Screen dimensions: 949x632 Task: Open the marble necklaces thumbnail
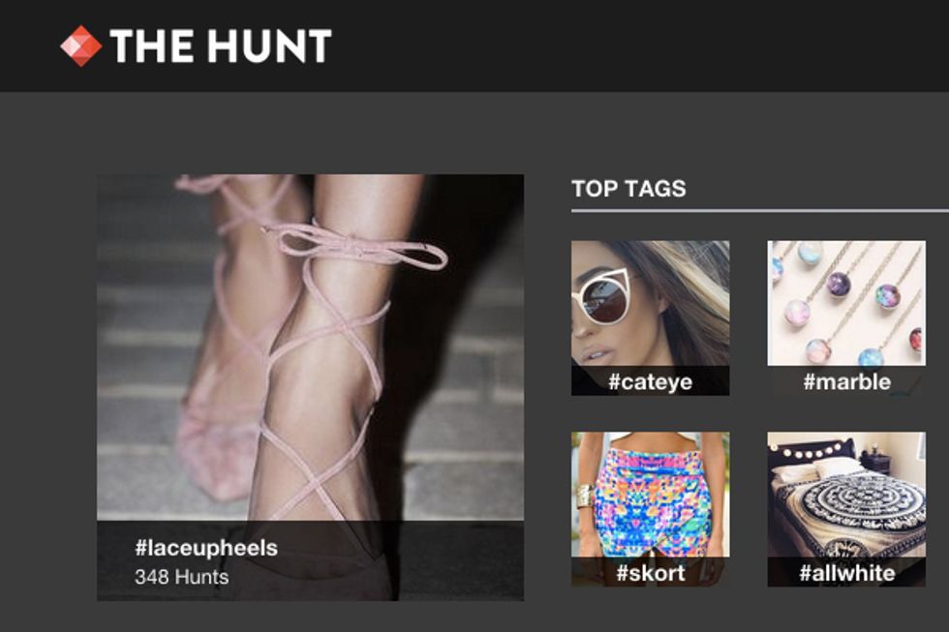click(x=846, y=303)
